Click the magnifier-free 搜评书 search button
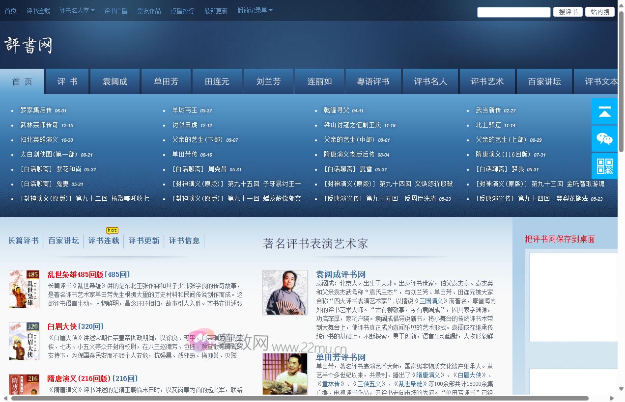625x402 pixels. (568, 12)
